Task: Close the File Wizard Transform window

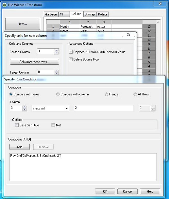Action: (x=160, y=4)
